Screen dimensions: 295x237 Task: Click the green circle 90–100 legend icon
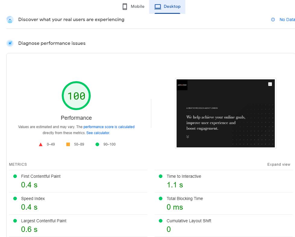click(97, 144)
